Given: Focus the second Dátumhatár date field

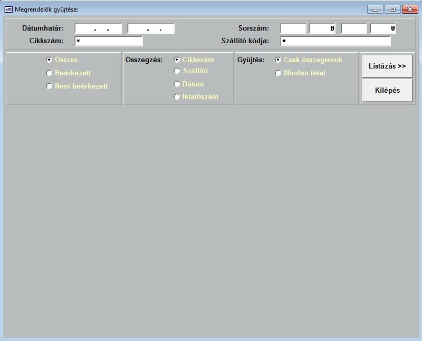Looking at the screenshot, I should [151, 28].
